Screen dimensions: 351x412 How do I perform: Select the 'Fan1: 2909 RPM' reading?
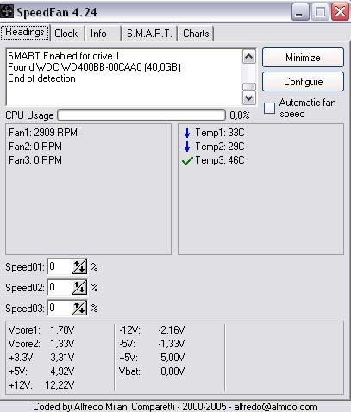click(43, 133)
